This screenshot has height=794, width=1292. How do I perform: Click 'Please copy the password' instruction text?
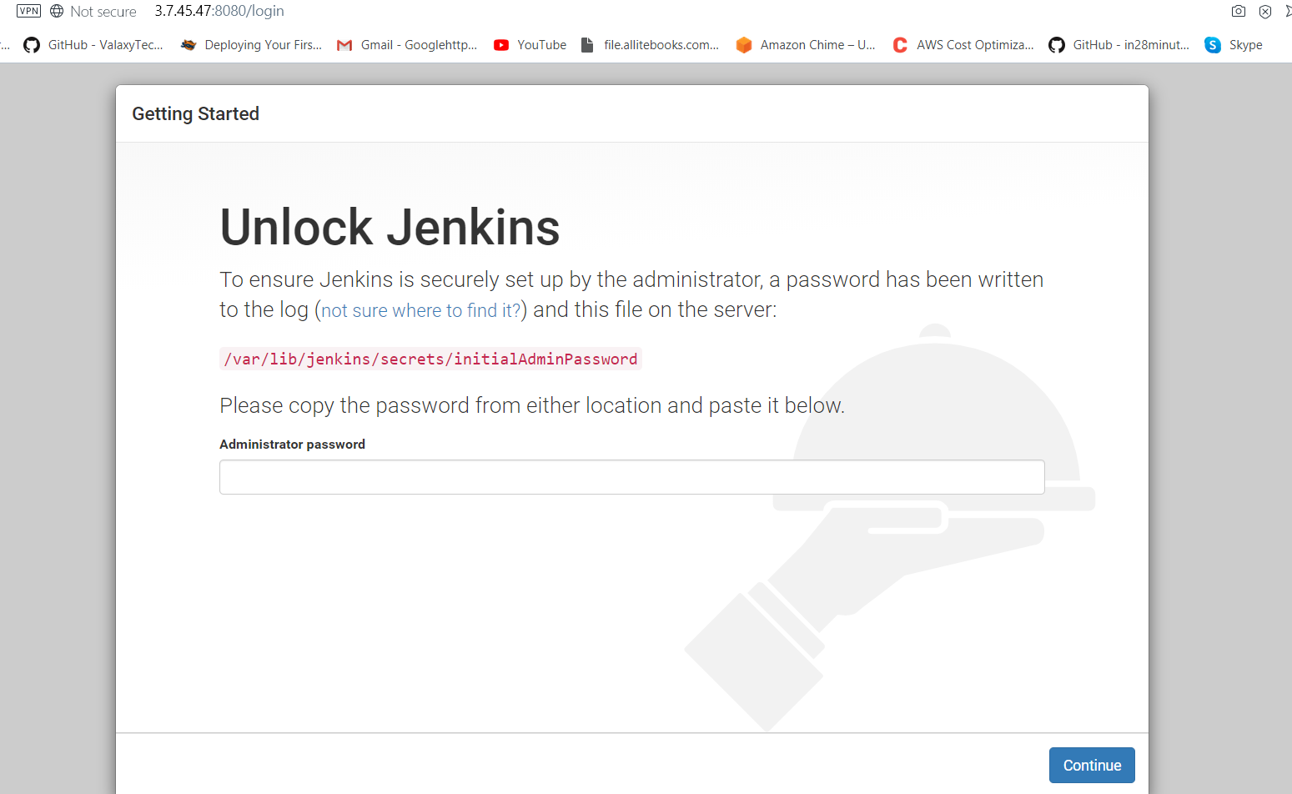pos(532,405)
